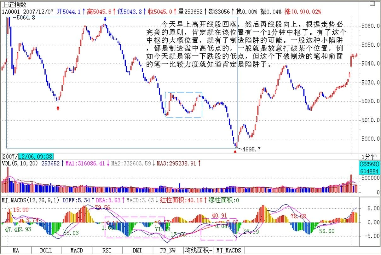
Task: Switch to the BOLL indicator tab
Action: (x=46, y=251)
